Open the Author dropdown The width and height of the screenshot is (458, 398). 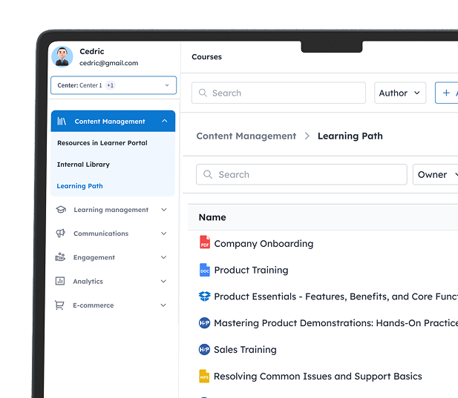click(400, 93)
